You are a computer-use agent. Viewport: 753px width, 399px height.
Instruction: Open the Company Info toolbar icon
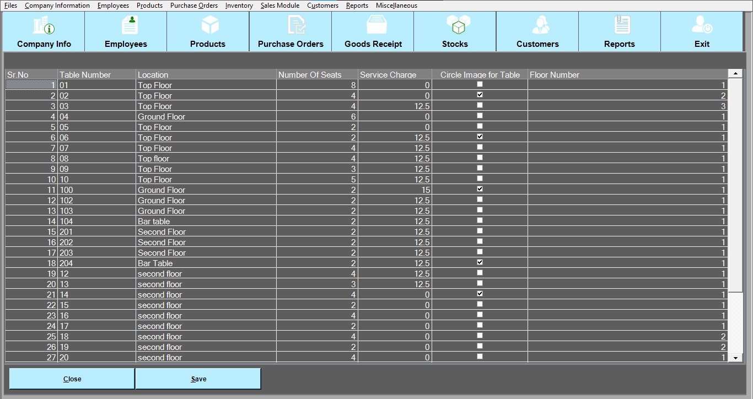[44, 26]
